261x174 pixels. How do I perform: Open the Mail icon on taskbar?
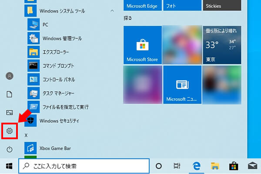(x=252, y=166)
